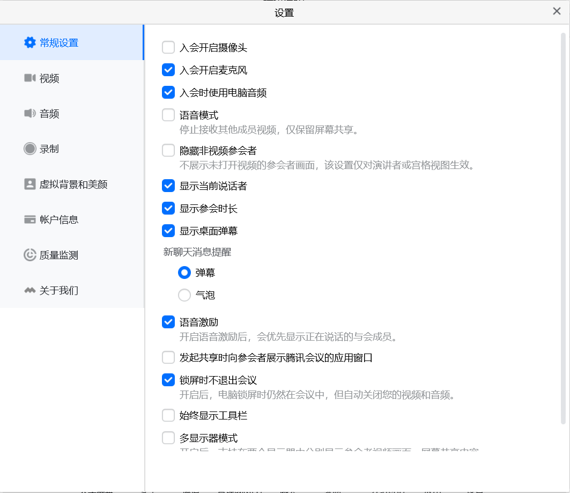Enable 多显示器模式 checkbox
Viewport: 570px width, 493px height.
tap(168, 438)
